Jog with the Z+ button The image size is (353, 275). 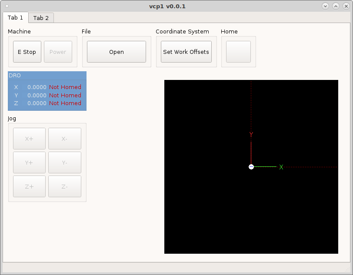coord(29,186)
